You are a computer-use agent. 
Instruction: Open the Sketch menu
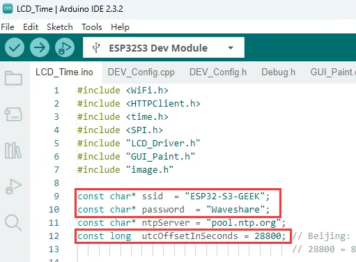point(60,27)
